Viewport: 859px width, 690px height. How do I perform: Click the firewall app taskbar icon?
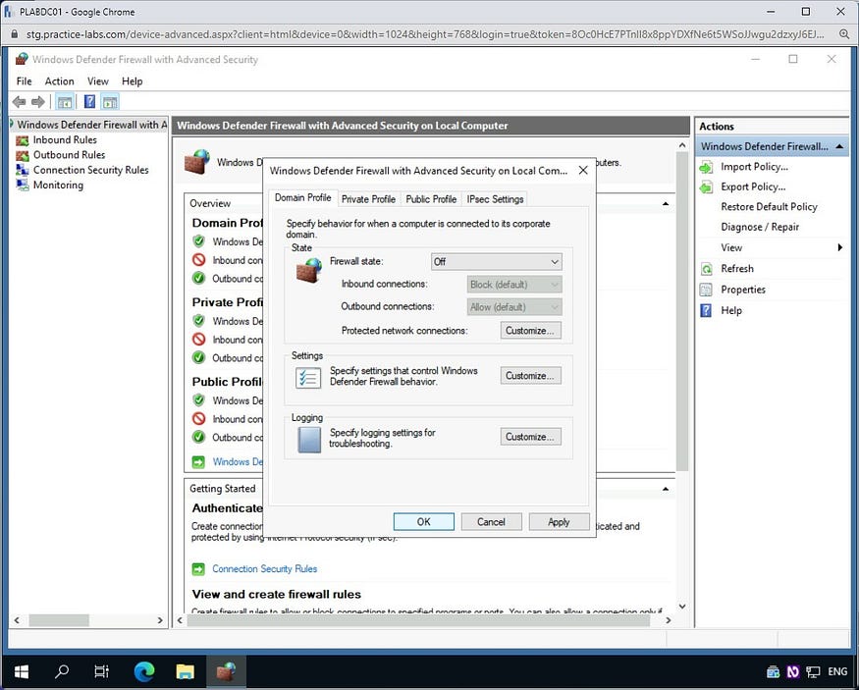[226, 671]
